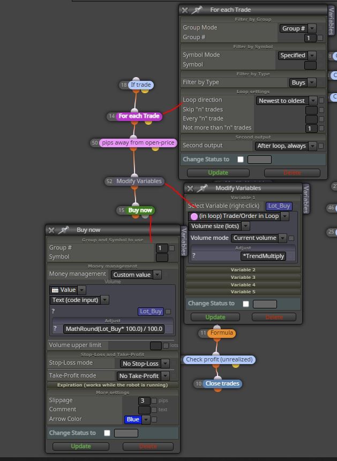The width and height of the screenshot is (337, 461).
Task: Toggle checkbox next to Loop direction
Action: coord(321,101)
